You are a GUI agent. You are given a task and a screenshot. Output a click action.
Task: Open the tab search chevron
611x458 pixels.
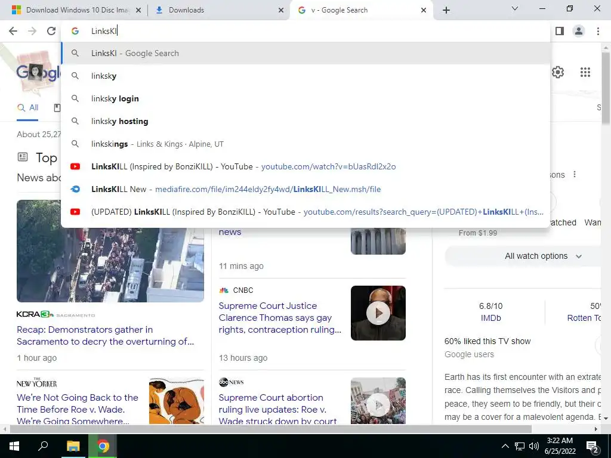[x=515, y=8]
